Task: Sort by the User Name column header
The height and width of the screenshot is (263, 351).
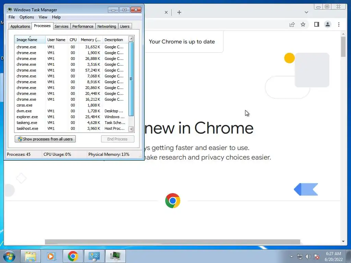Action: coord(57,40)
